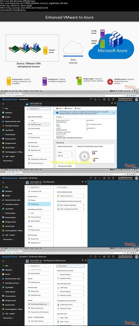Pin the Site Recovery blade
The image size is (139, 326).
tap(83, 182)
